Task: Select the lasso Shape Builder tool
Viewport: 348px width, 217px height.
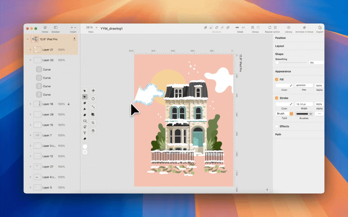Action: pos(85,127)
